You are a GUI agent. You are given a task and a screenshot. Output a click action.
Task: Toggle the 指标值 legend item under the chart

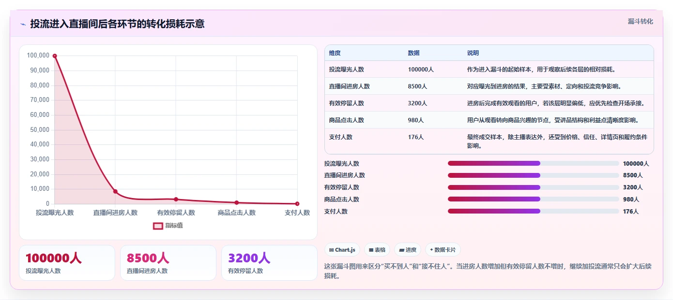(168, 226)
